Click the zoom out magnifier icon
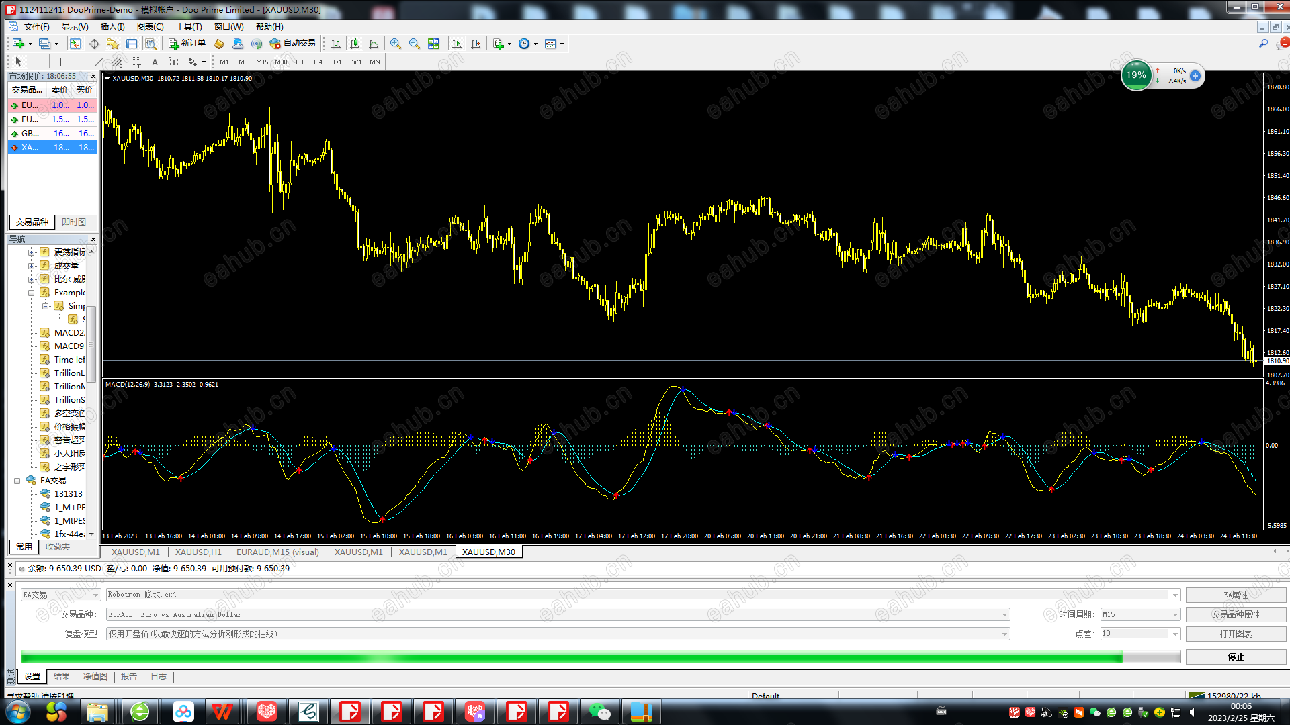The width and height of the screenshot is (1290, 725). coord(415,44)
